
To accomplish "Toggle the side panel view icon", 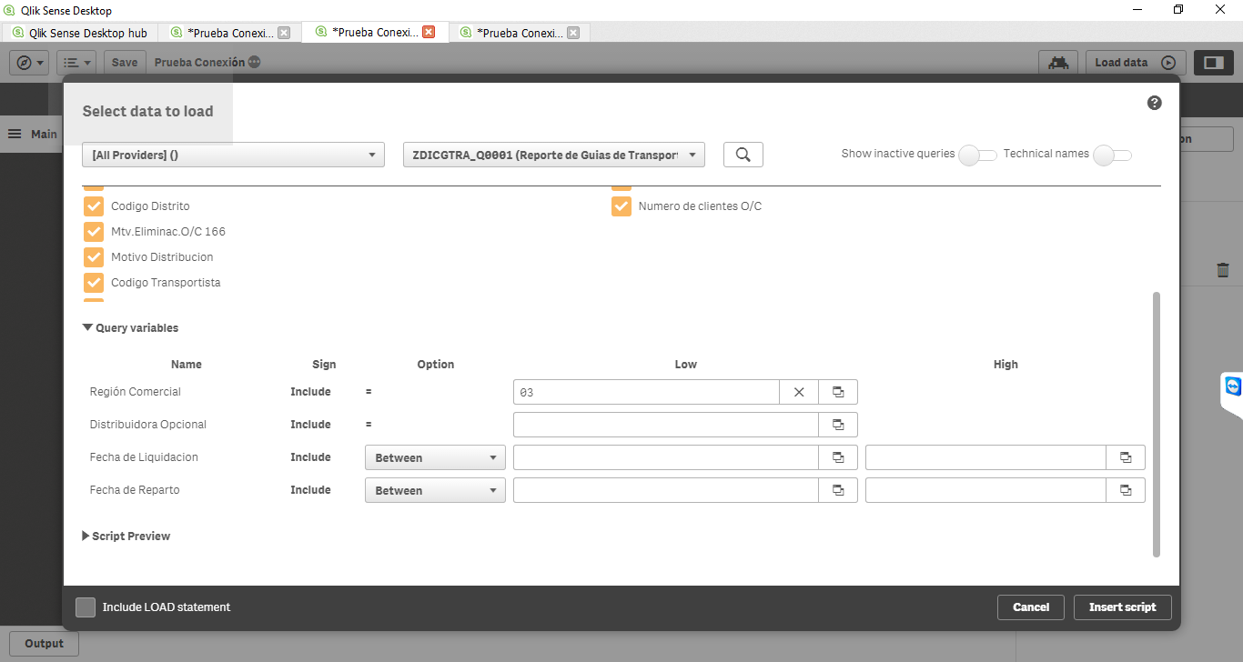I will click(x=1214, y=63).
